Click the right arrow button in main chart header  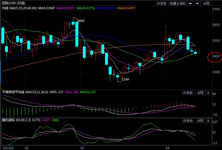(x=197, y=3)
